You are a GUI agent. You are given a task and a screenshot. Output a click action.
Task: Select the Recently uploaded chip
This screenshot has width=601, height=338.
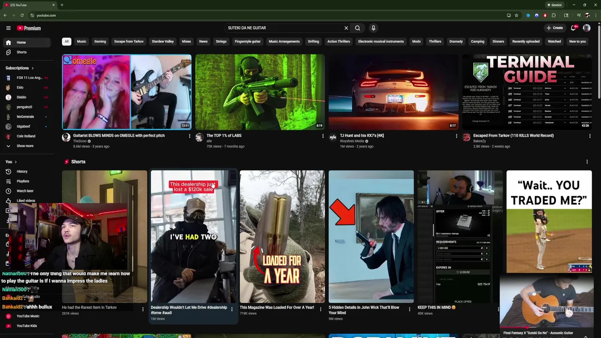[x=526, y=41]
